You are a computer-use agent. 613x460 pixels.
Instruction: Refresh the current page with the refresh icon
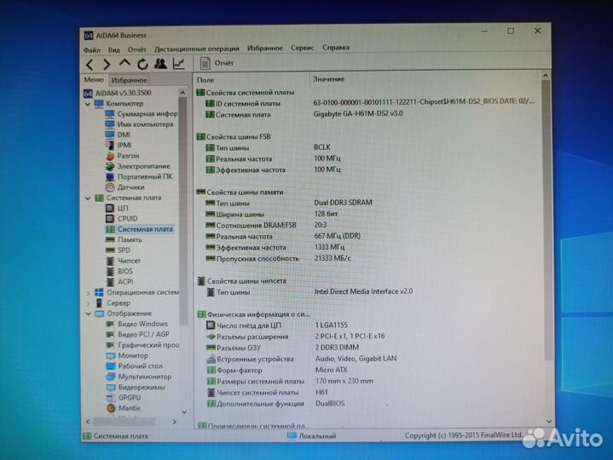[142, 64]
